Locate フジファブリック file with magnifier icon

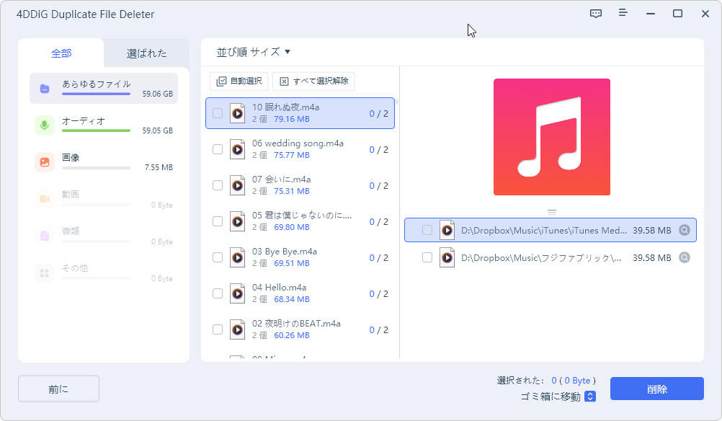point(685,257)
